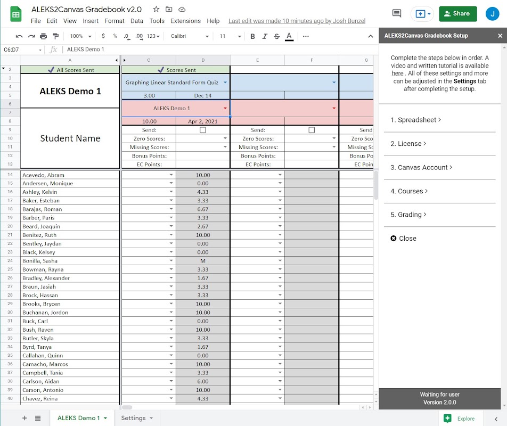This screenshot has width=507, height=426.
Task: Hide the menus with the collapse arrow
Action: 371,36
